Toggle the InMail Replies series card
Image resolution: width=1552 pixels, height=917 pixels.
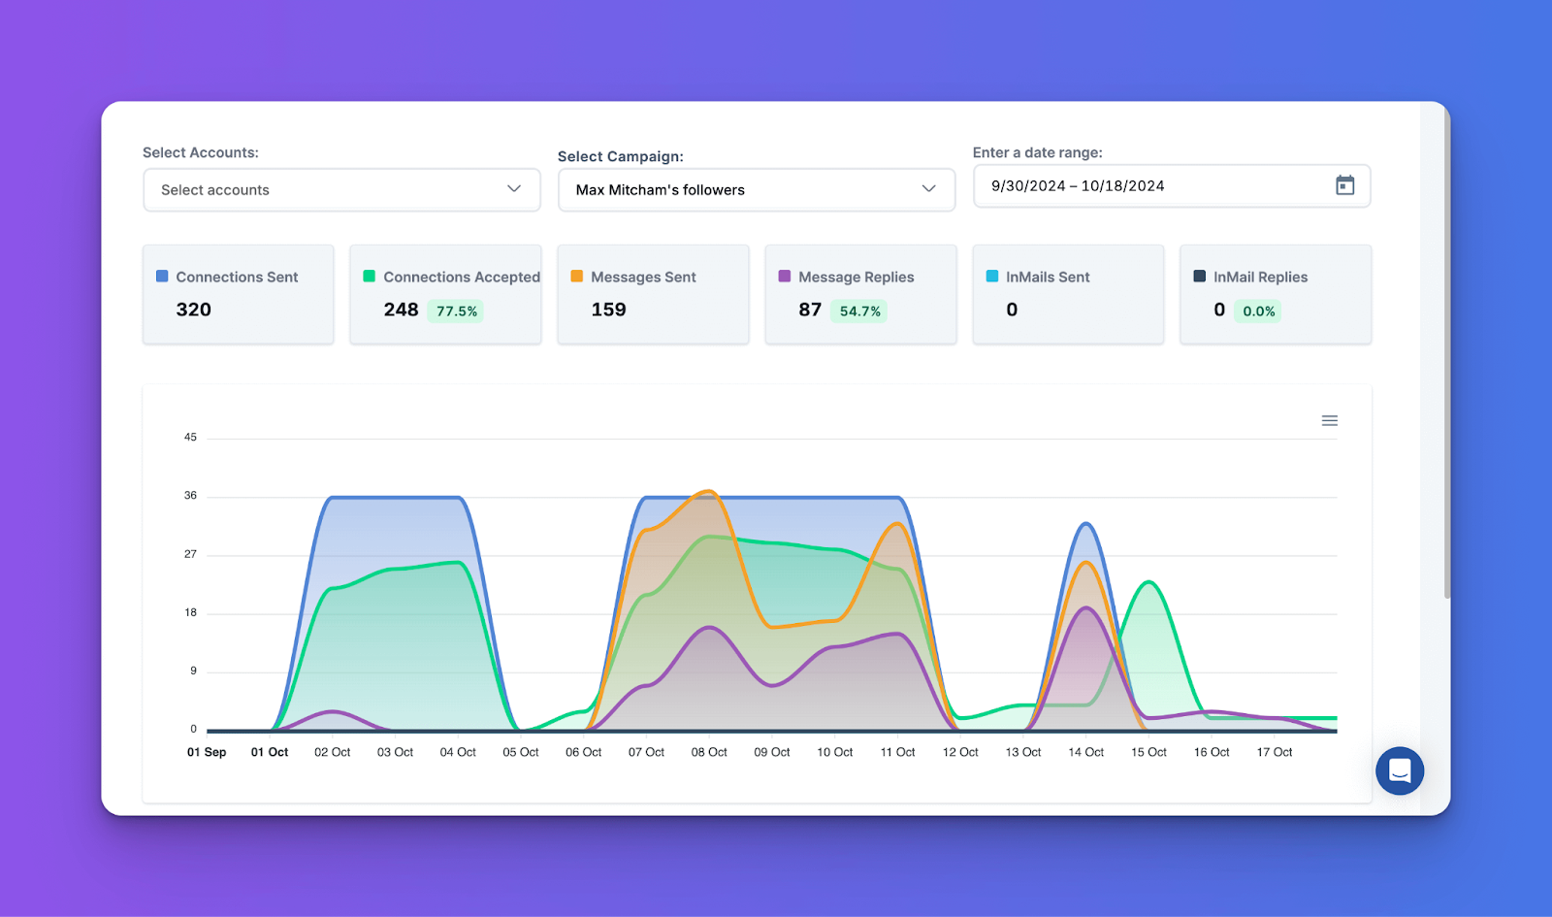point(1276,294)
